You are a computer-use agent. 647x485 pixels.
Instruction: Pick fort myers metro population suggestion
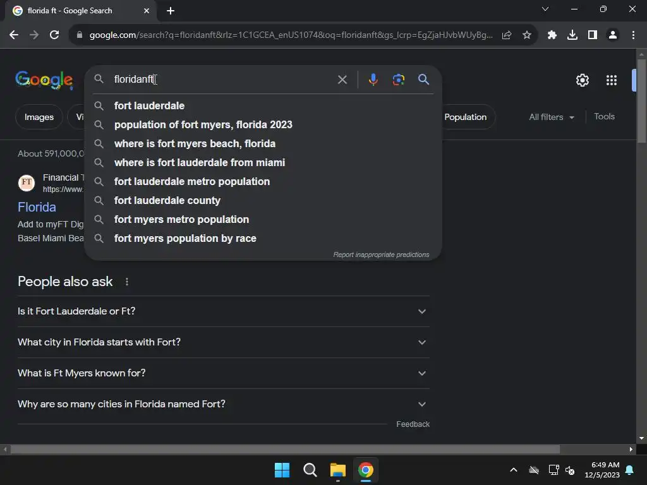[x=263, y=219]
